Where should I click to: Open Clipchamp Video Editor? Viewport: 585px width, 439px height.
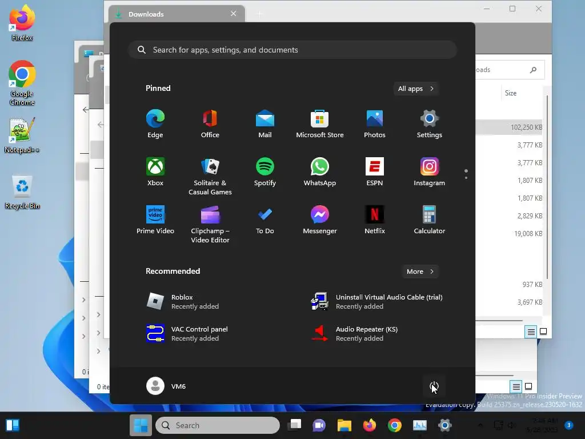(x=210, y=224)
